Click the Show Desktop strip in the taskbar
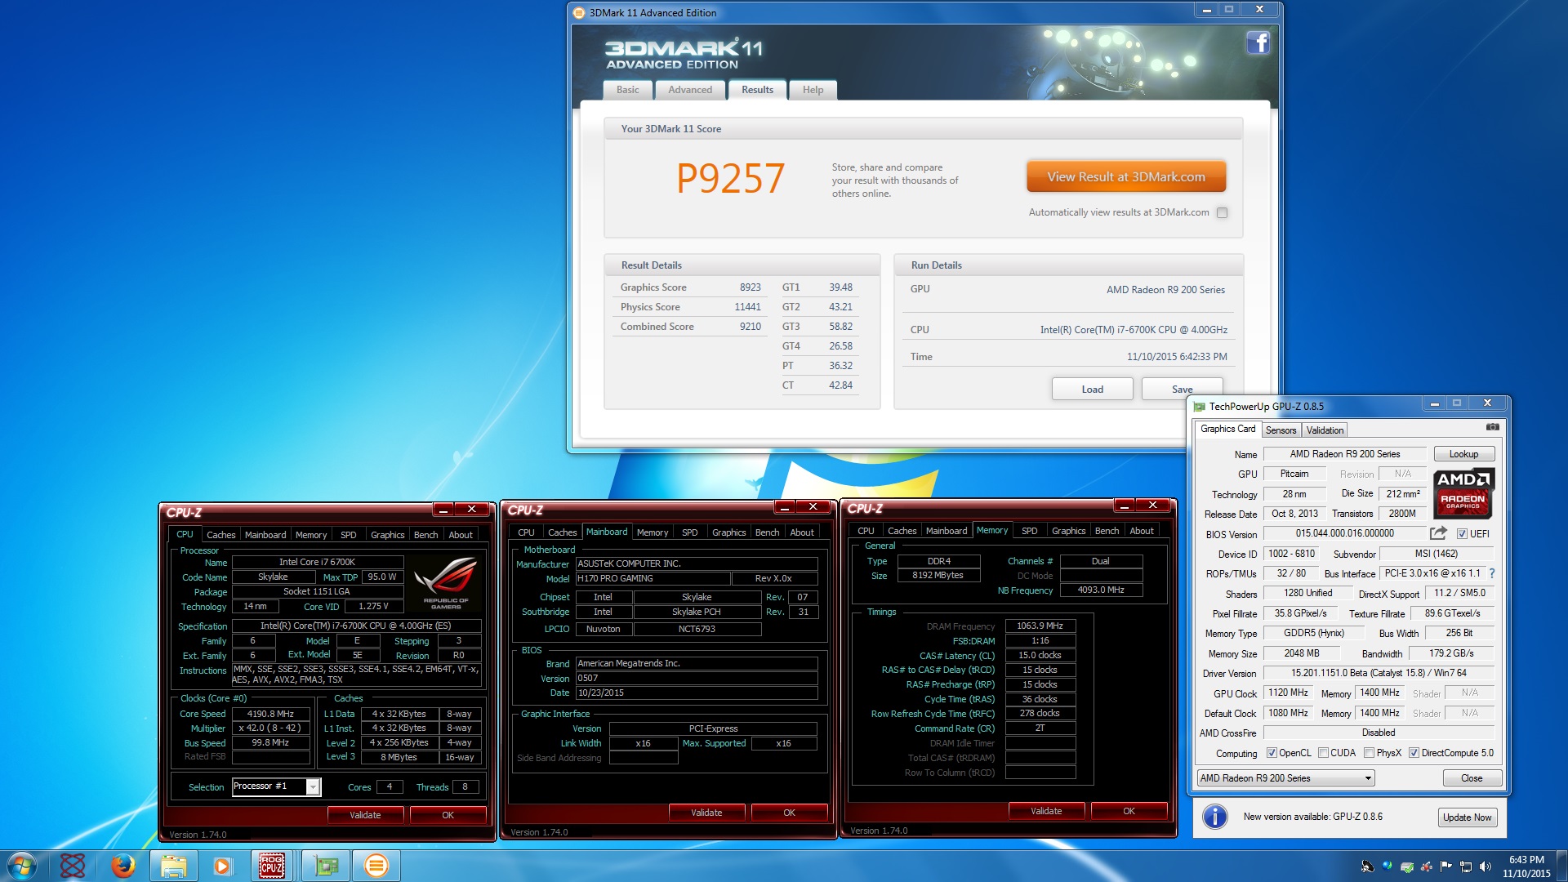This screenshot has width=1568, height=882. pos(1561,866)
